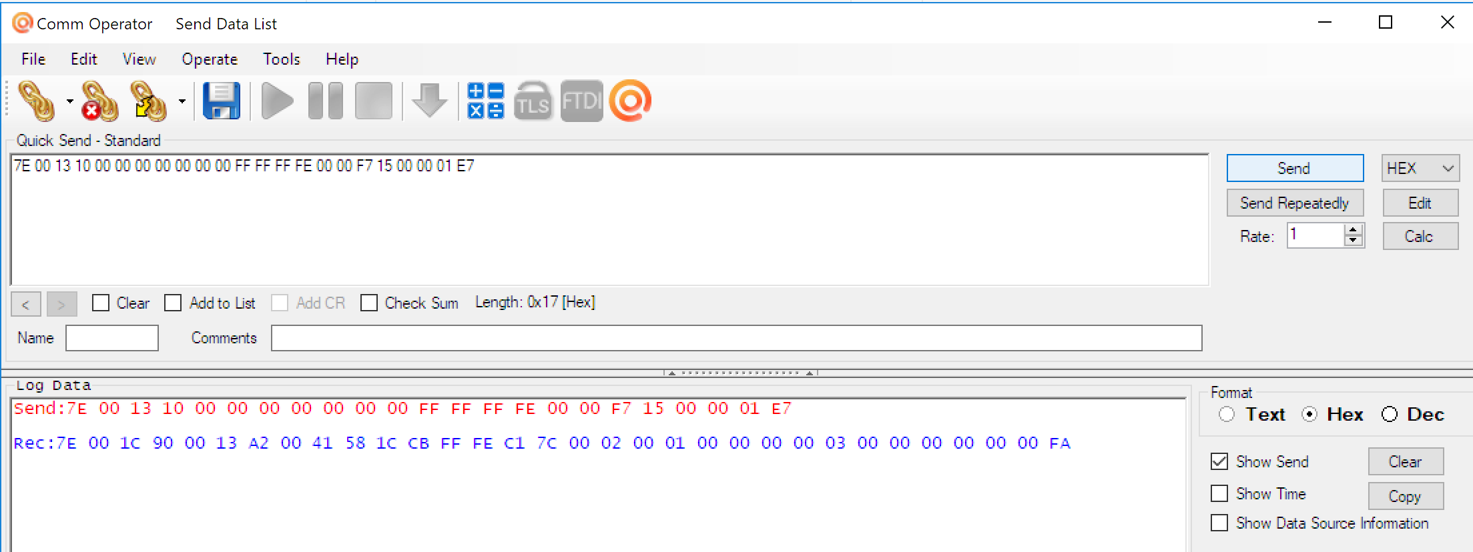Screen dimensions: 1473x552
Task: Click inside the Quick Send hex data box
Action: tap(609, 220)
